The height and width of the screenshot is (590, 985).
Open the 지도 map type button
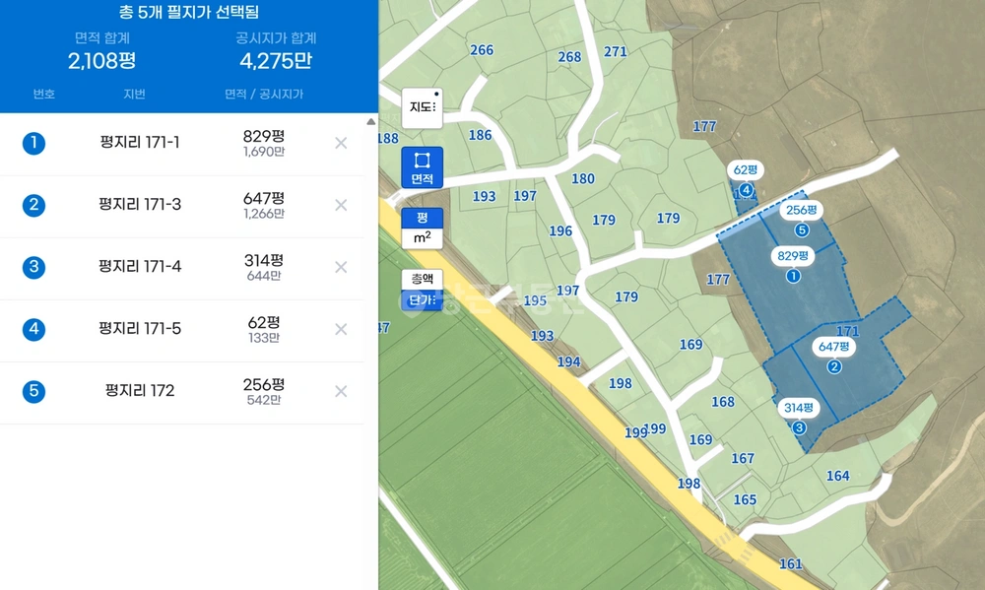pos(423,107)
